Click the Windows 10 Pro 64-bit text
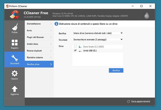Viewport: 161px width, 110px height. tap(63, 13)
